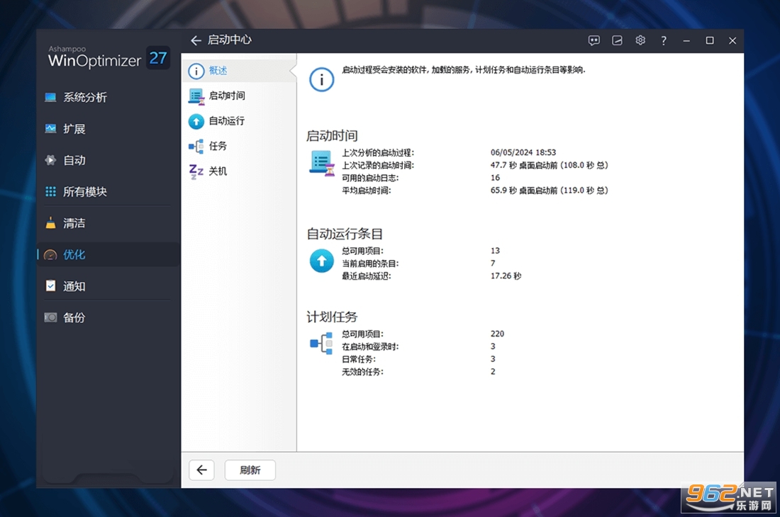Click the 启动时间 section stopwatch icon
Viewport: 780px width, 517px height.
(322, 164)
